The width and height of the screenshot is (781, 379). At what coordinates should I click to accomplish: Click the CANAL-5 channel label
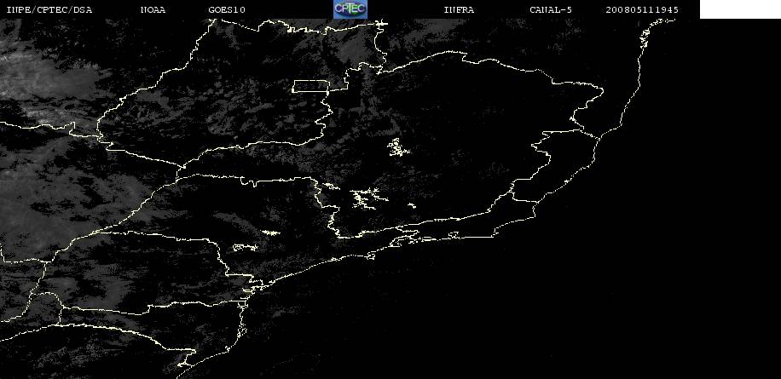tap(551, 10)
